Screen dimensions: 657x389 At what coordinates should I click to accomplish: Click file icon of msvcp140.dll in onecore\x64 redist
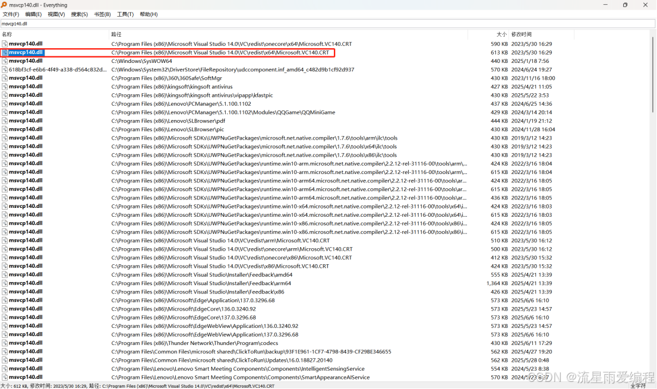pos(5,43)
